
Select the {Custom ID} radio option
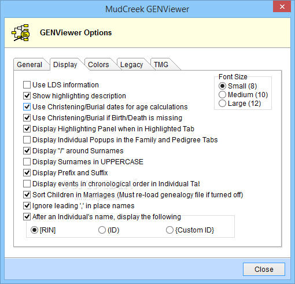pos(169,230)
